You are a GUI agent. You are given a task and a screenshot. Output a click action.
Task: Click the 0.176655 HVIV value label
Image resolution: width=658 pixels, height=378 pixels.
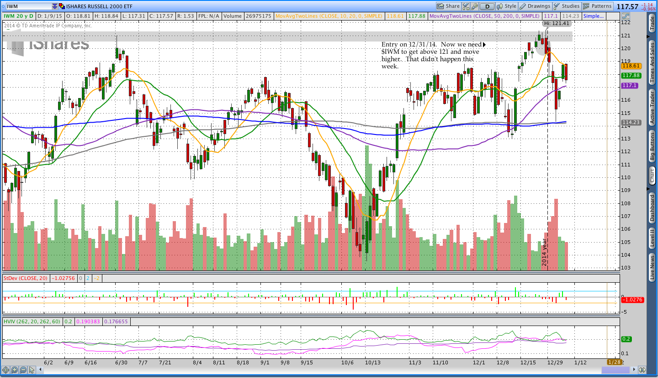click(x=117, y=321)
